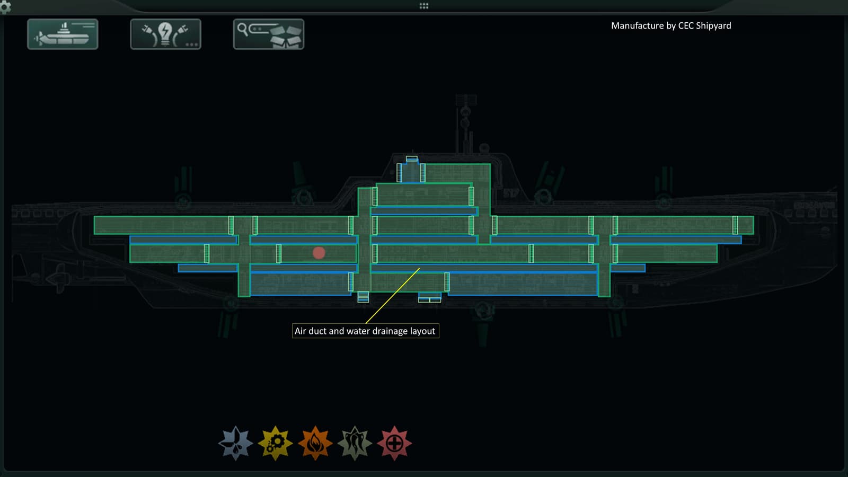Open the submarine hull status tab

pyautogui.click(x=63, y=34)
